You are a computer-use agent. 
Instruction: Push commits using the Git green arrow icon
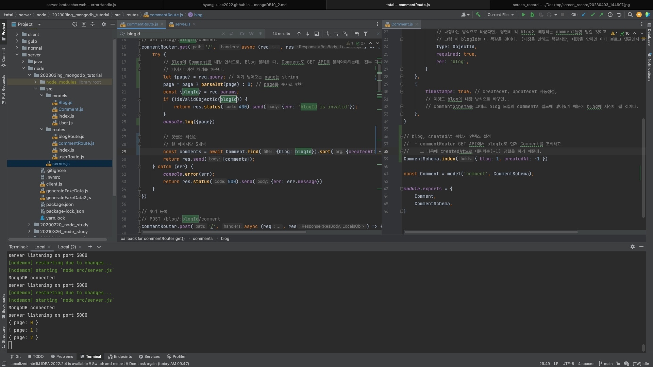pyautogui.click(x=601, y=15)
